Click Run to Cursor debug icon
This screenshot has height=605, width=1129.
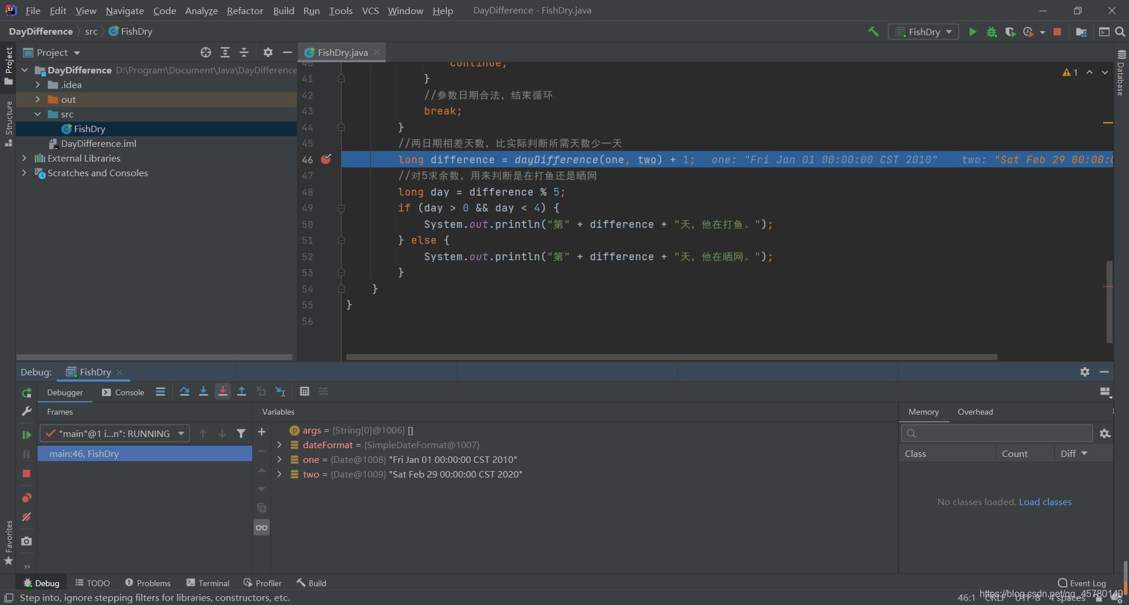click(280, 391)
